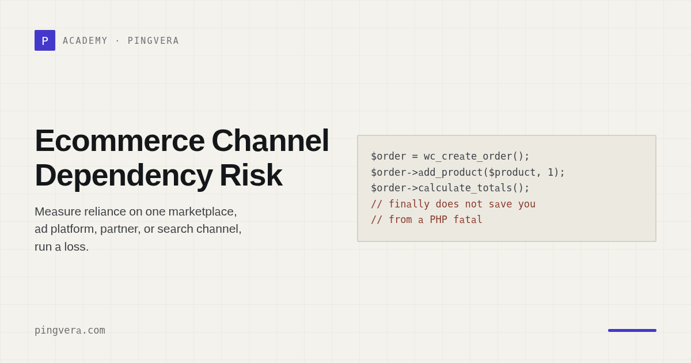Click the subtitle beginning "Measure reliance on one marketplace"
691x363 pixels.
pos(138,229)
